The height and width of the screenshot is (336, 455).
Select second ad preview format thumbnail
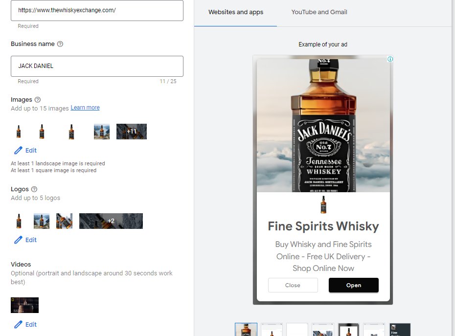coord(272,330)
